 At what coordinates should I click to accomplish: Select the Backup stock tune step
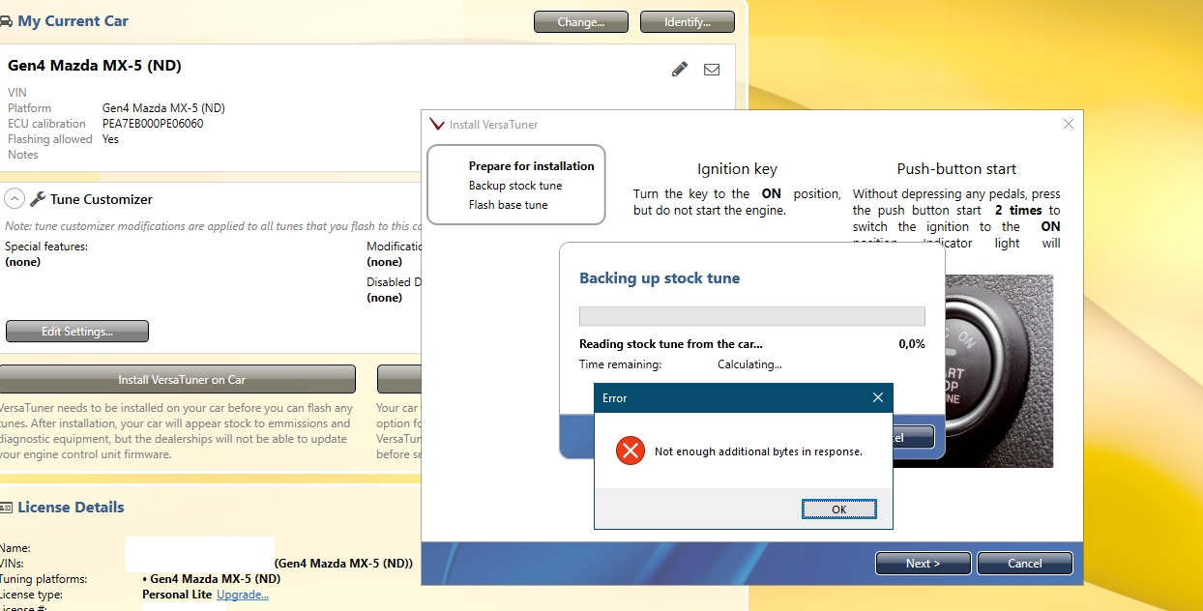pyautogui.click(x=514, y=186)
